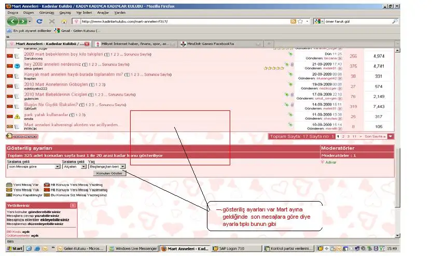
Task: Close the Mart Anneleri browser tab
Action: coord(87,44)
